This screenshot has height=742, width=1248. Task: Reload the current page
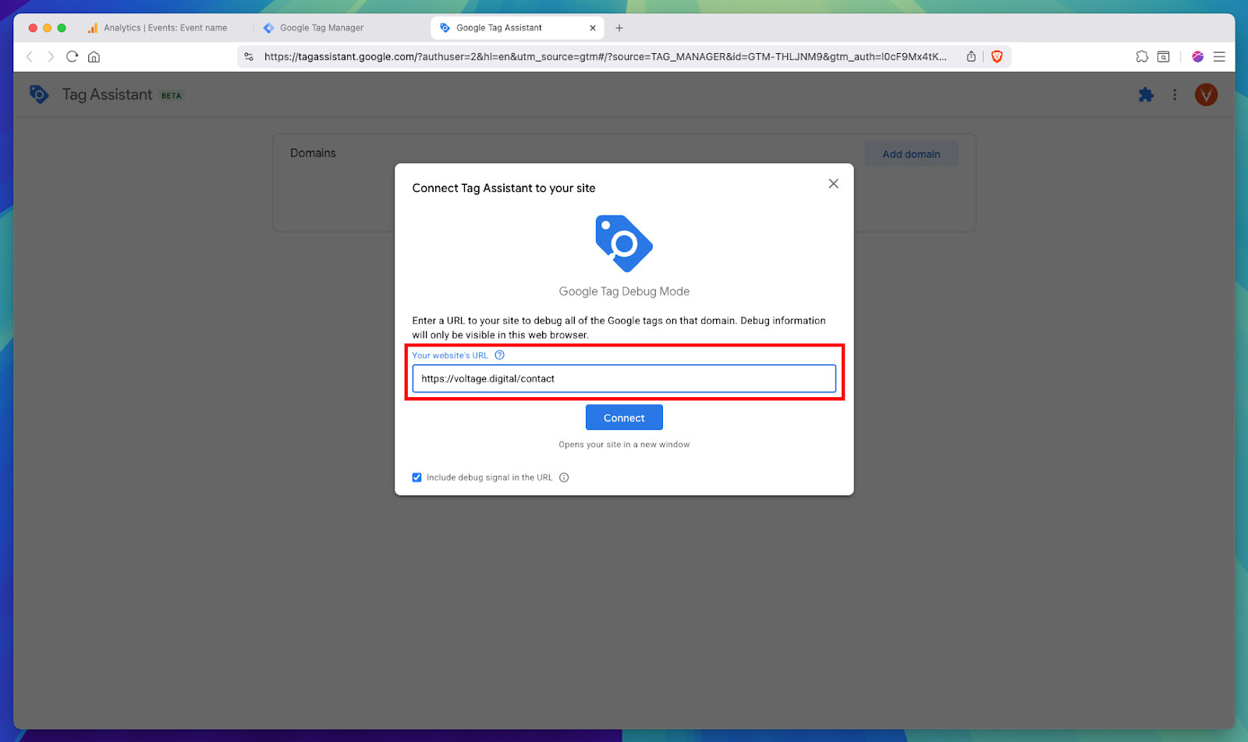pos(73,57)
